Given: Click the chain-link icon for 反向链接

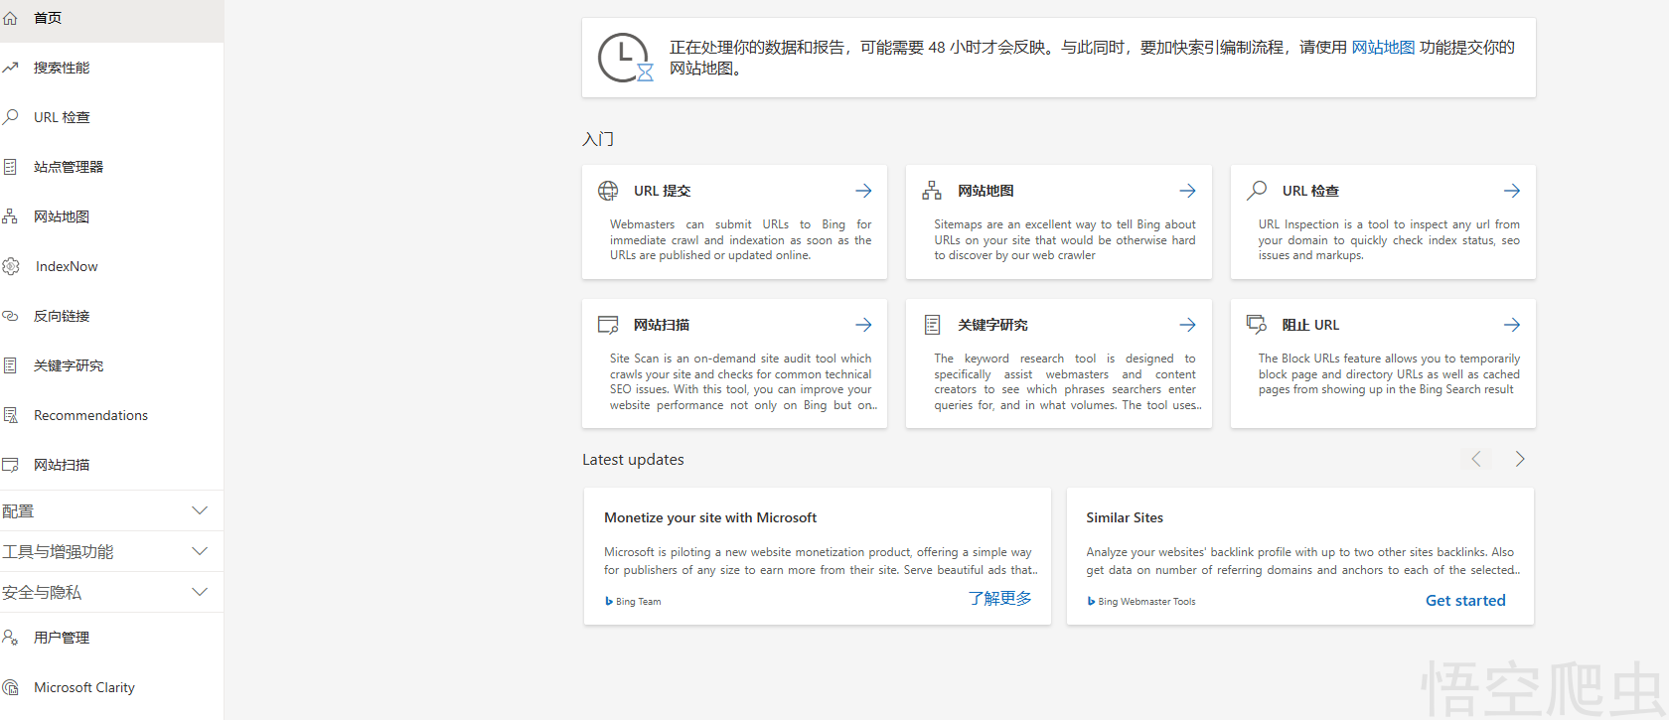Looking at the screenshot, I should click(x=10, y=316).
